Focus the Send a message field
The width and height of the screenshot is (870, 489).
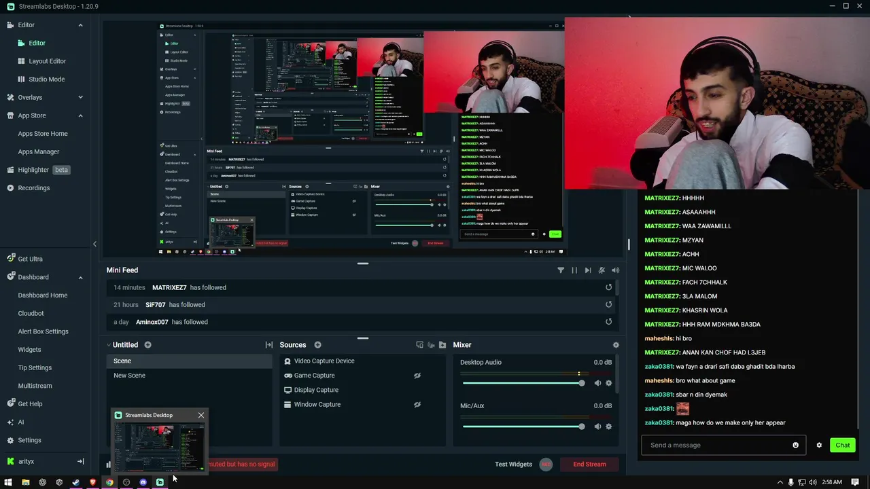718,445
